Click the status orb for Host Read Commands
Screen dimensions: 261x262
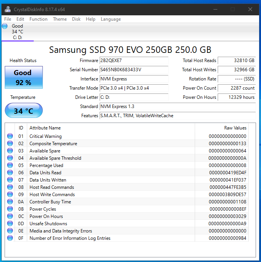[10, 187]
